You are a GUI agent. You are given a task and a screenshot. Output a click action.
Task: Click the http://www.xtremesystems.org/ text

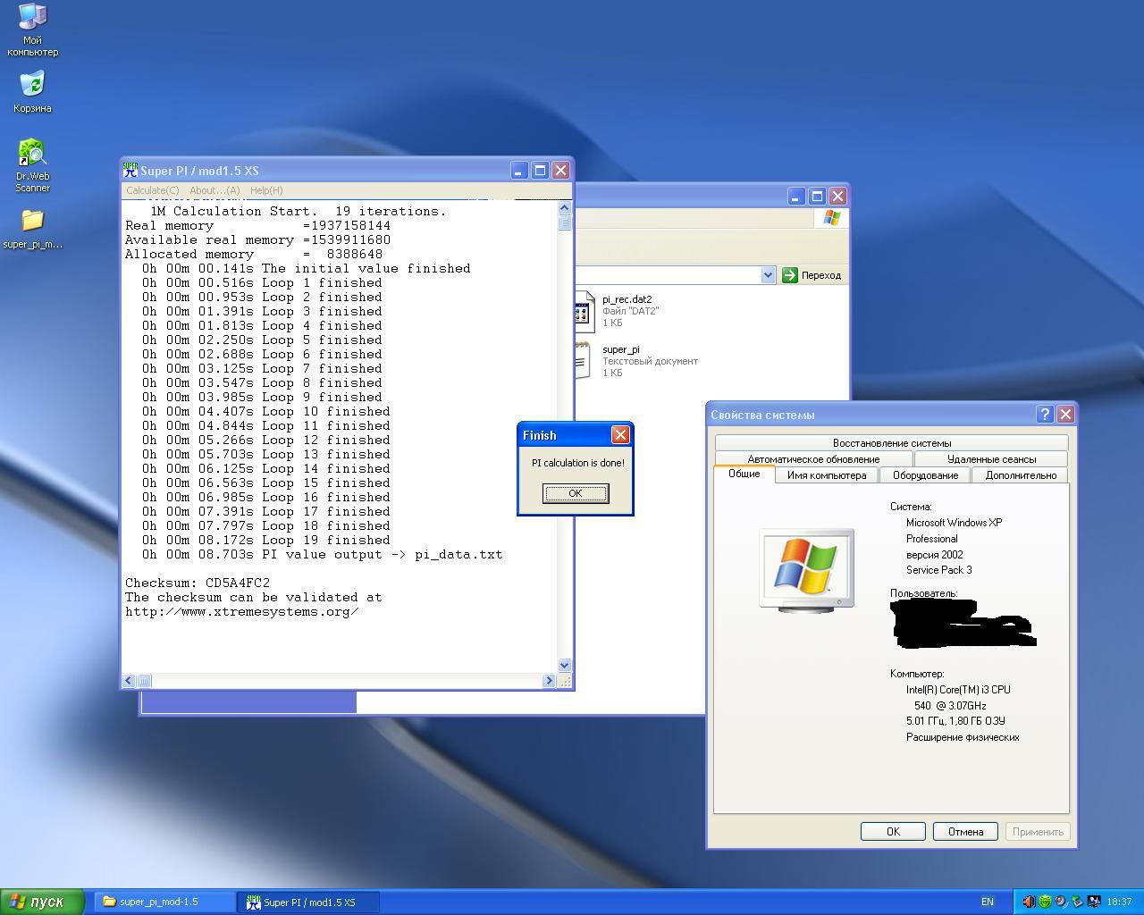[x=242, y=611]
